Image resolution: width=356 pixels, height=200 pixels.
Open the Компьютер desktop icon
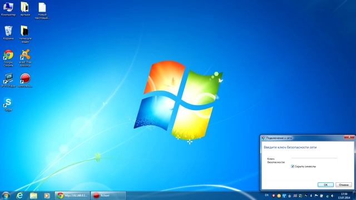[8, 9]
